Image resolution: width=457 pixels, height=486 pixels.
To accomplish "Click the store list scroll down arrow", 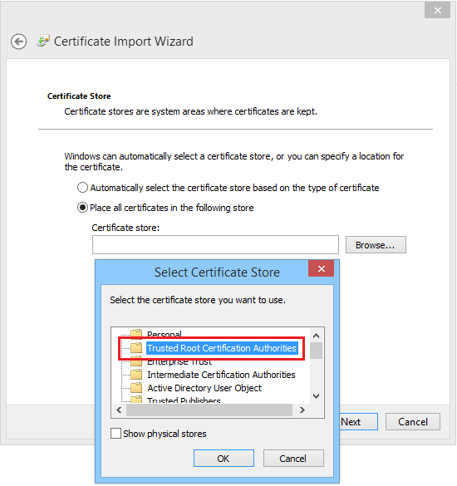I will [x=316, y=395].
